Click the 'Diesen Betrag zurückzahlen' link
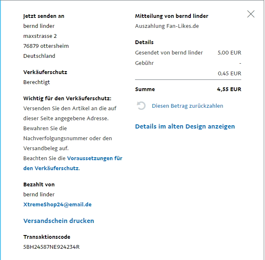The width and height of the screenshot is (265, 260). pos(187,106)
